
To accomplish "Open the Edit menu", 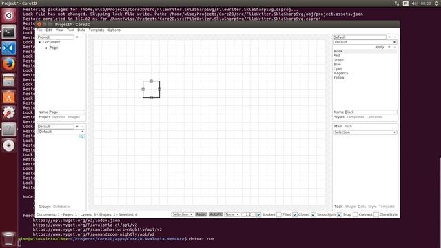I will tap(49, 30).
